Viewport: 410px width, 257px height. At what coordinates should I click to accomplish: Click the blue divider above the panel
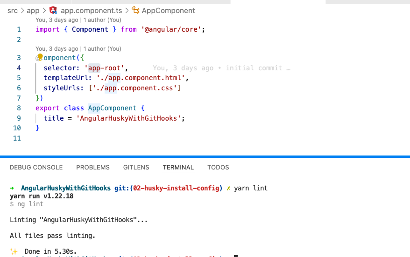205,156
